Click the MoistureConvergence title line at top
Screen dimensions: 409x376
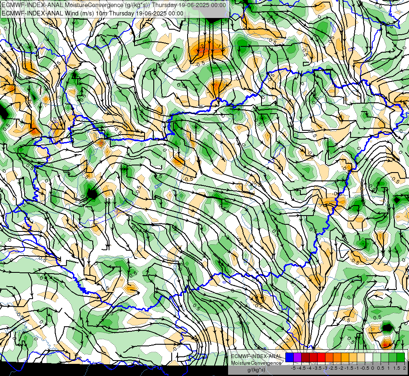pos(114,5)
